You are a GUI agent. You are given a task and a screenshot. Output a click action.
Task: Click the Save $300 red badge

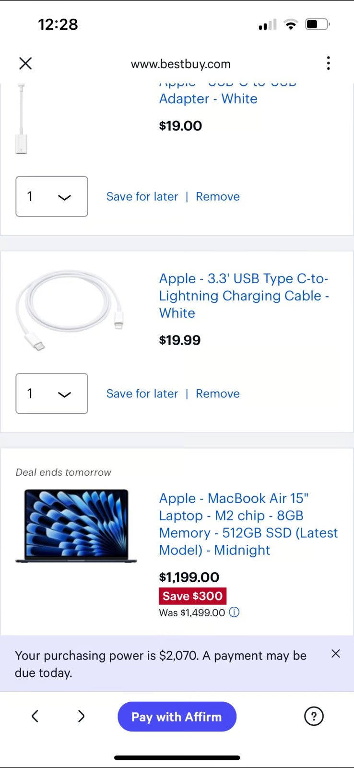192,596
